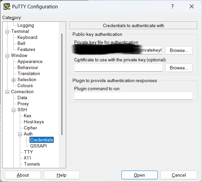Click the Open button
202x182 pixels.
139,175
